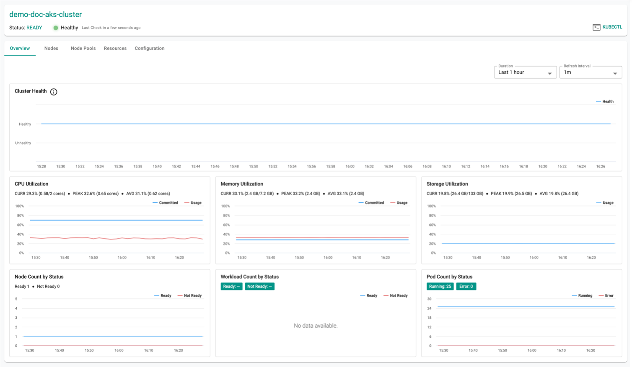The image size is (632, 367).
Task: Click 'AVG 19.8% (26.4 GB)' value
Action: [x=559, y=194]
